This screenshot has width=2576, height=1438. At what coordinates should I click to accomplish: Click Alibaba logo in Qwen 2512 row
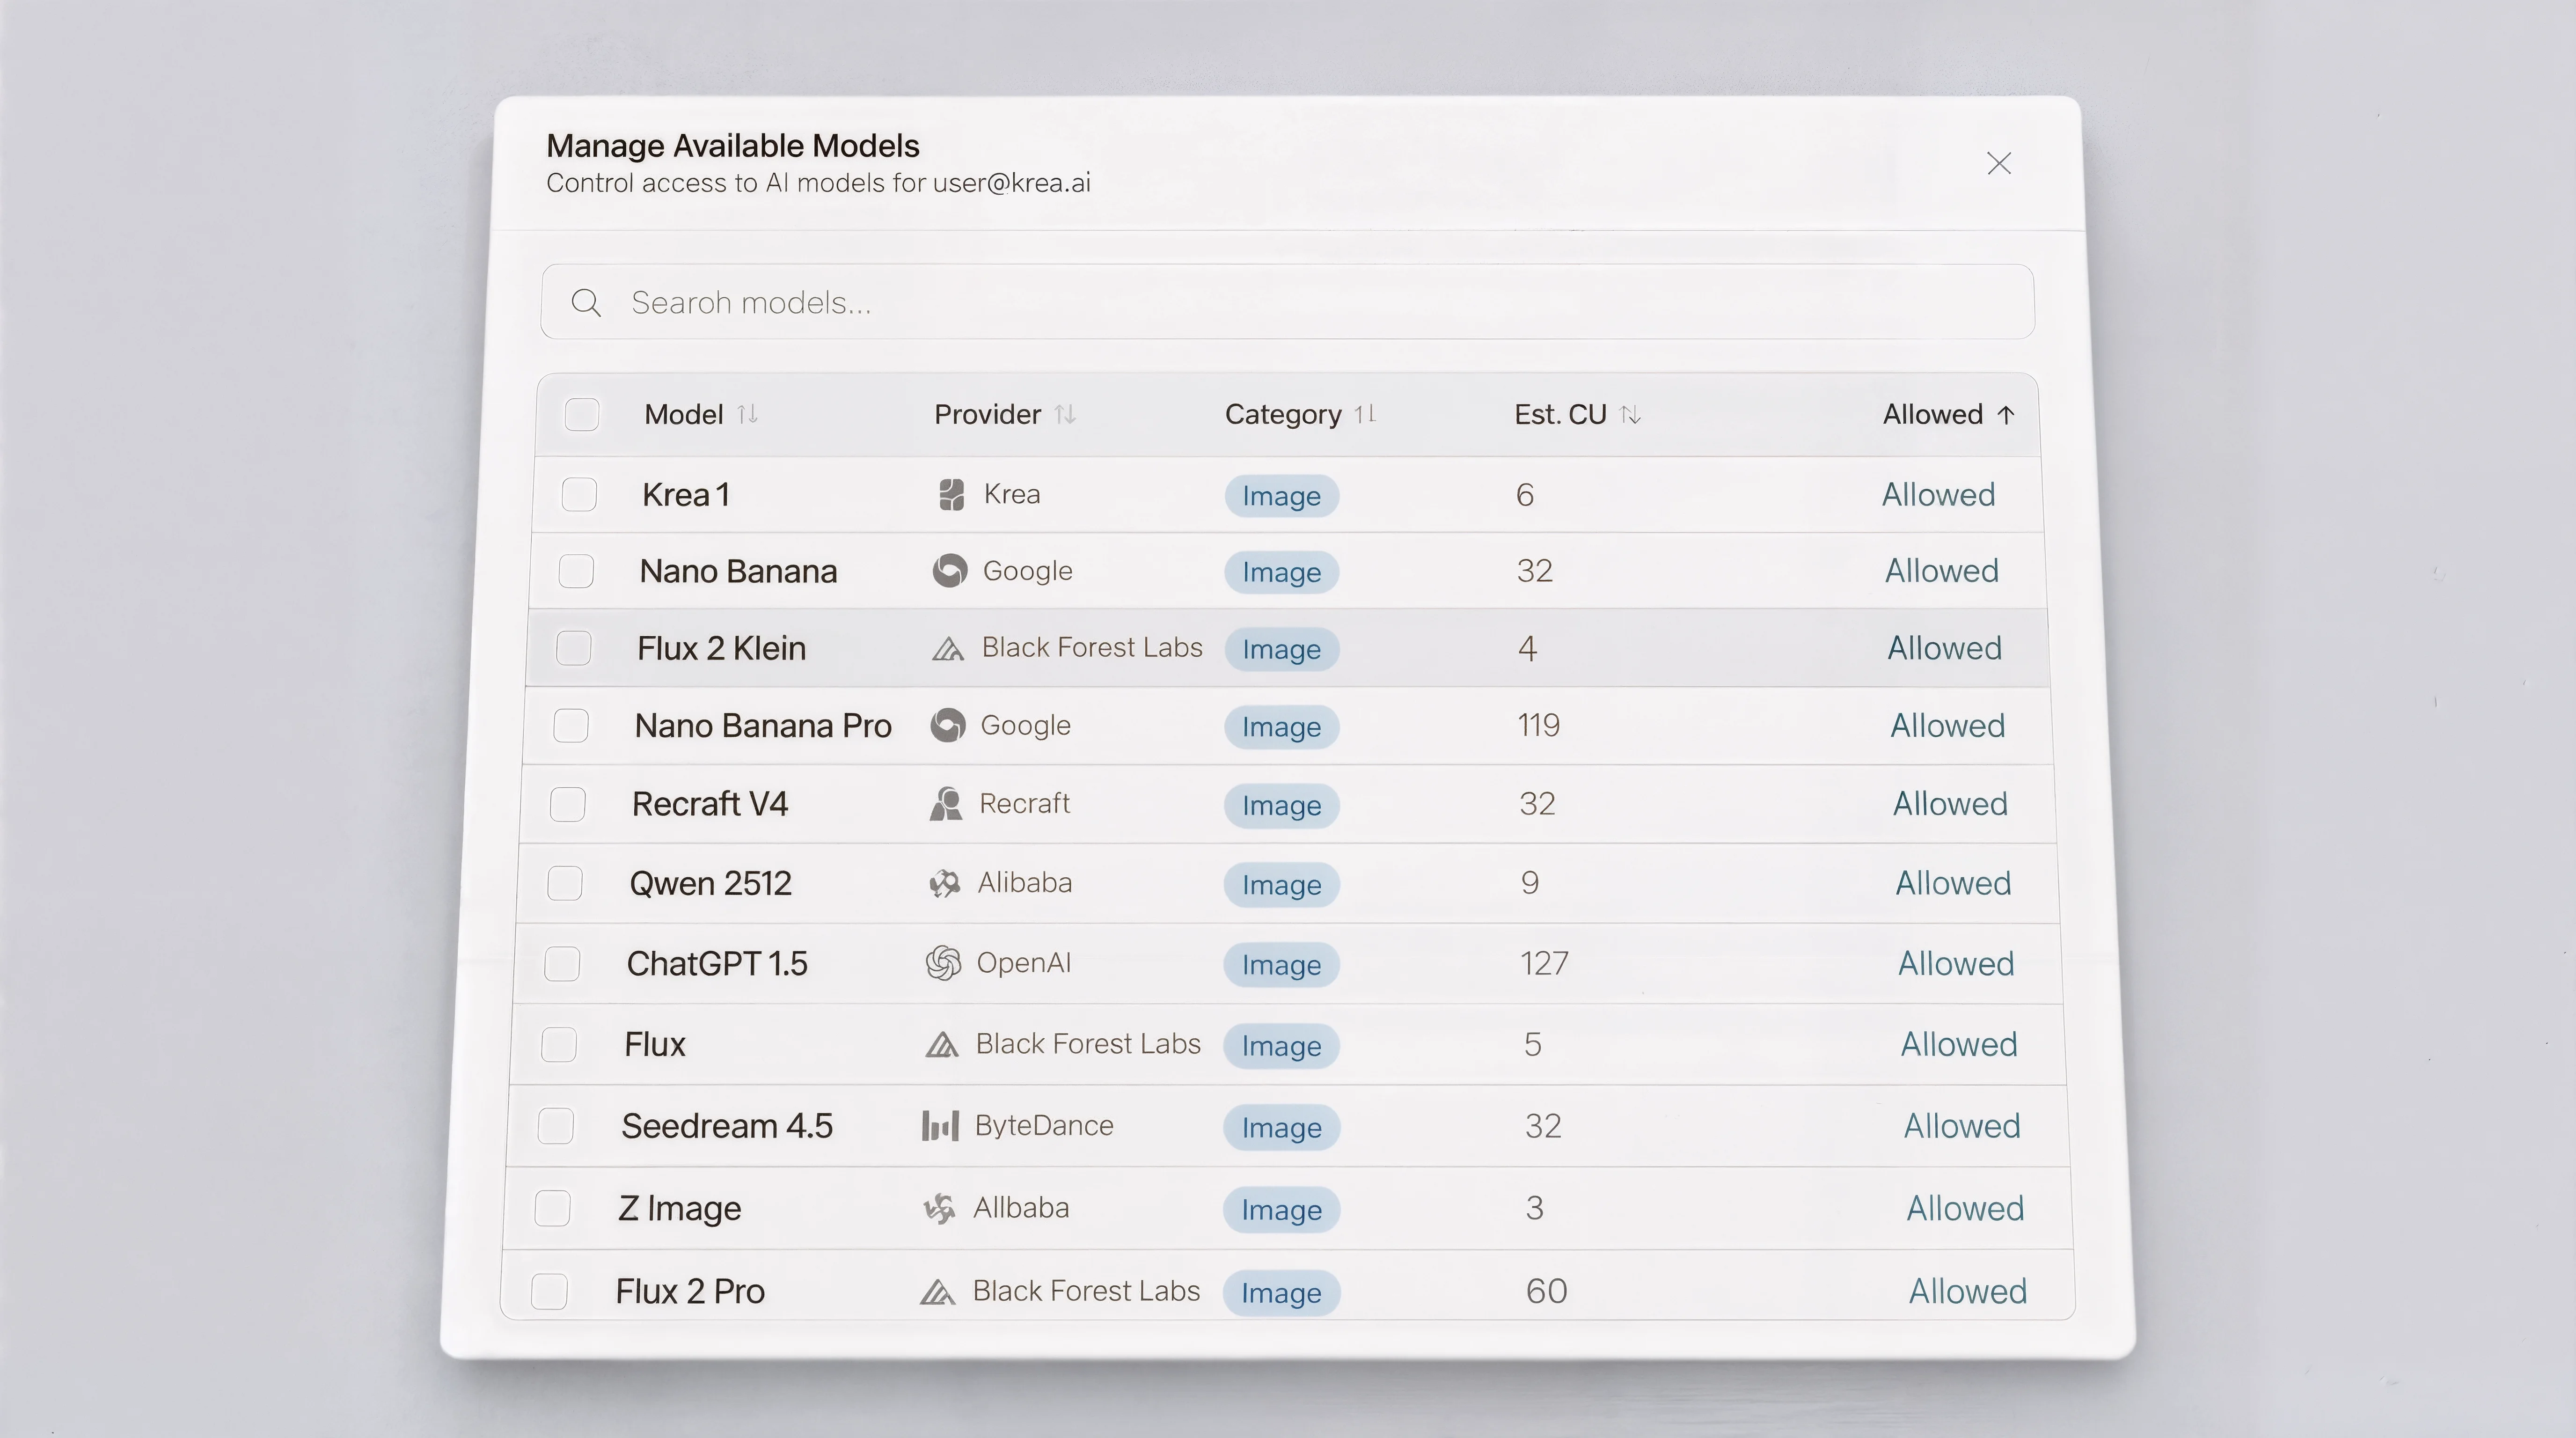945,883
